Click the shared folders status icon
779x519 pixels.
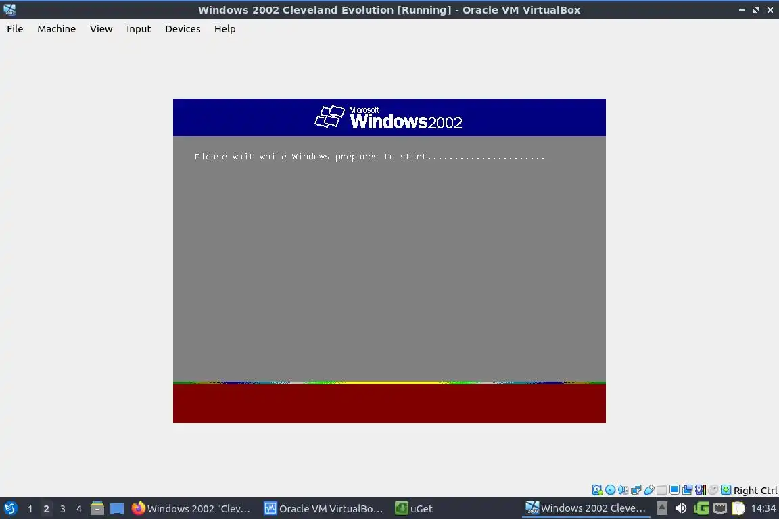(662, 490)
